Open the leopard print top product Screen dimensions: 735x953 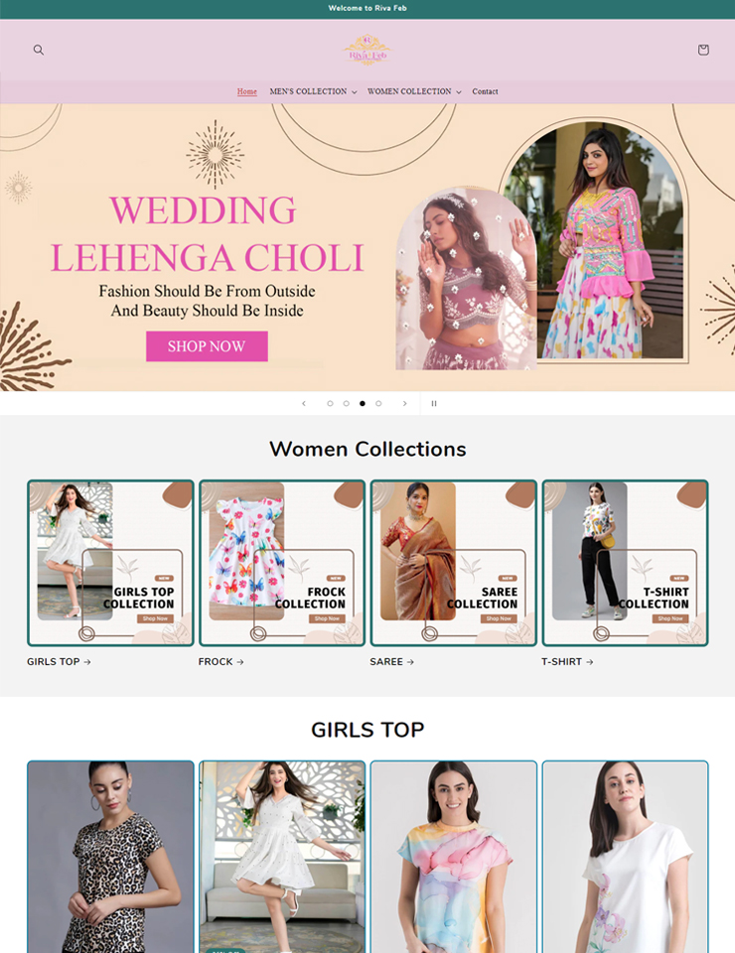pos(110,857)
